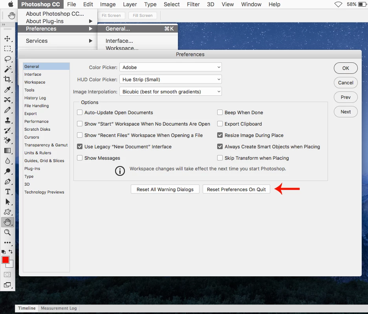This screenshot has height=314, width=368.
Task: Select the Gradient tool
Action: tap(7, 151)
